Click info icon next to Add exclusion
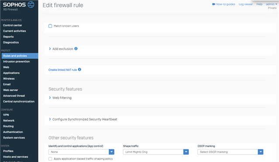The height and width of the screenshot is (162, 279). (76, 48)
